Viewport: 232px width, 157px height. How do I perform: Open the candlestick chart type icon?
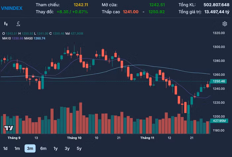[6, 24]
